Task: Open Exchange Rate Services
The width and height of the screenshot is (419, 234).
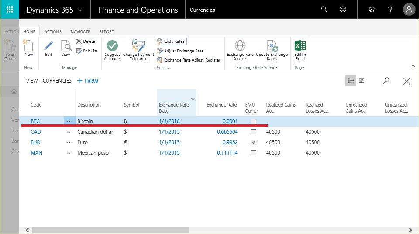Action: pyautogui.click(x=240, y=50)
